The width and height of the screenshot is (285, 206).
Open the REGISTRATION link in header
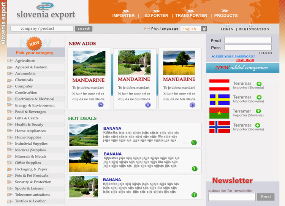(x=254, y=29)
